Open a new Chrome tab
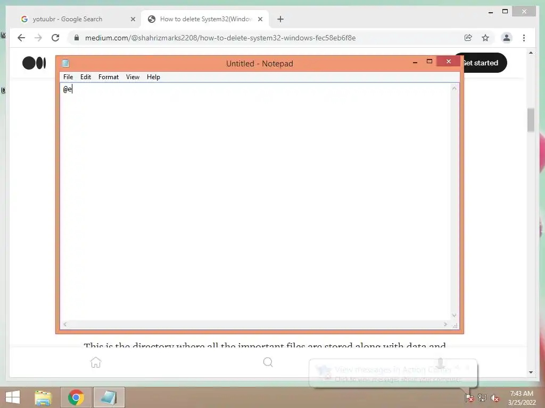 tap(280, 19)
